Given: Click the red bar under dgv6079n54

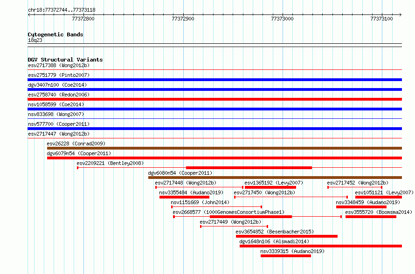Looking at the screenshot, I should pos(224,158).
